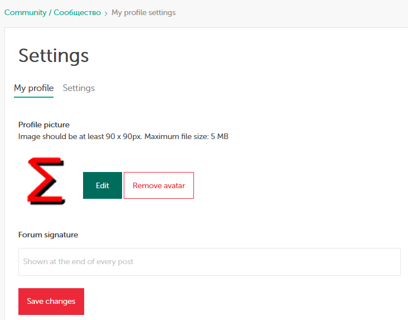Click the slash in the Community breadcrumb
This screenshot has width=408, height=320.
(50, 12)
